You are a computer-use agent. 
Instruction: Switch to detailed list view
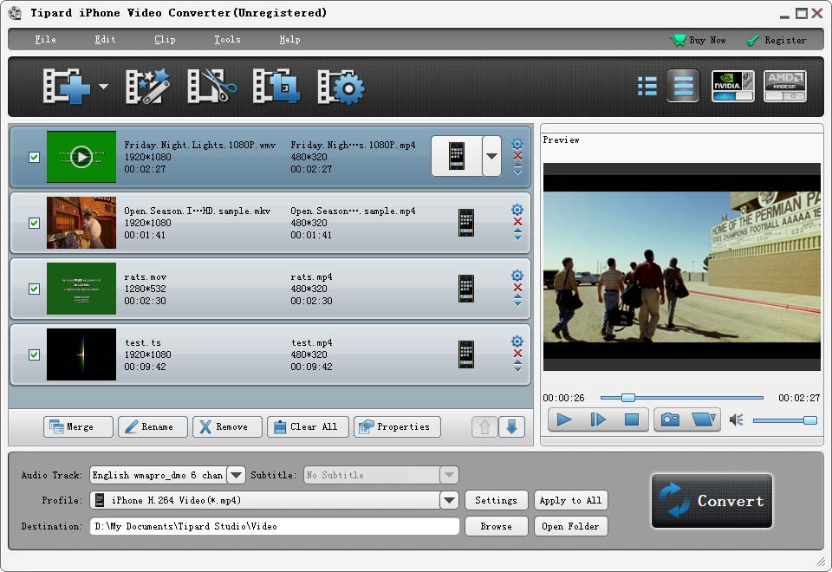pyautogui.click(x=647, y=86)
